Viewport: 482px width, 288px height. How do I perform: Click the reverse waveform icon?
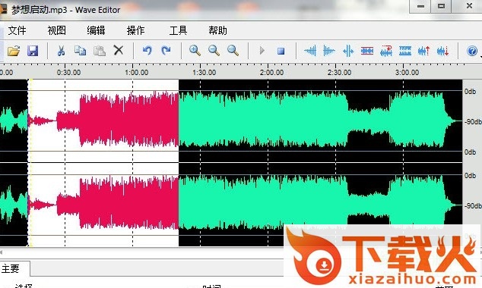386,51
